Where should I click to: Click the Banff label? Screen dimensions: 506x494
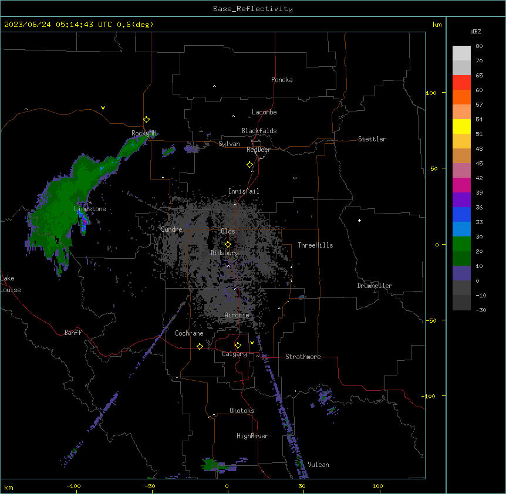pos(73,333)
